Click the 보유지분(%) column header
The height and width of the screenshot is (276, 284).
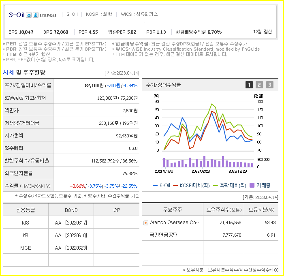click(x=261, y=210)
